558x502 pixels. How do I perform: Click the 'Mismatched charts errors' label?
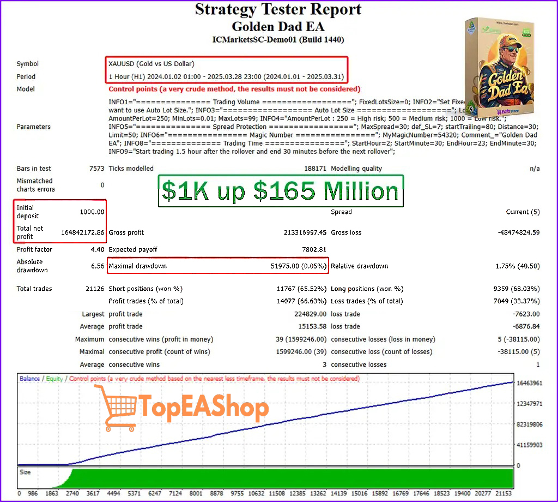[35, 186]
